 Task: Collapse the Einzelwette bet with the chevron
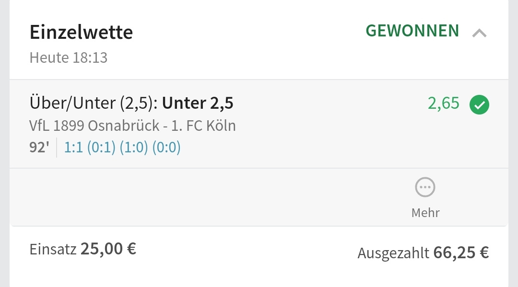[479, 33]
